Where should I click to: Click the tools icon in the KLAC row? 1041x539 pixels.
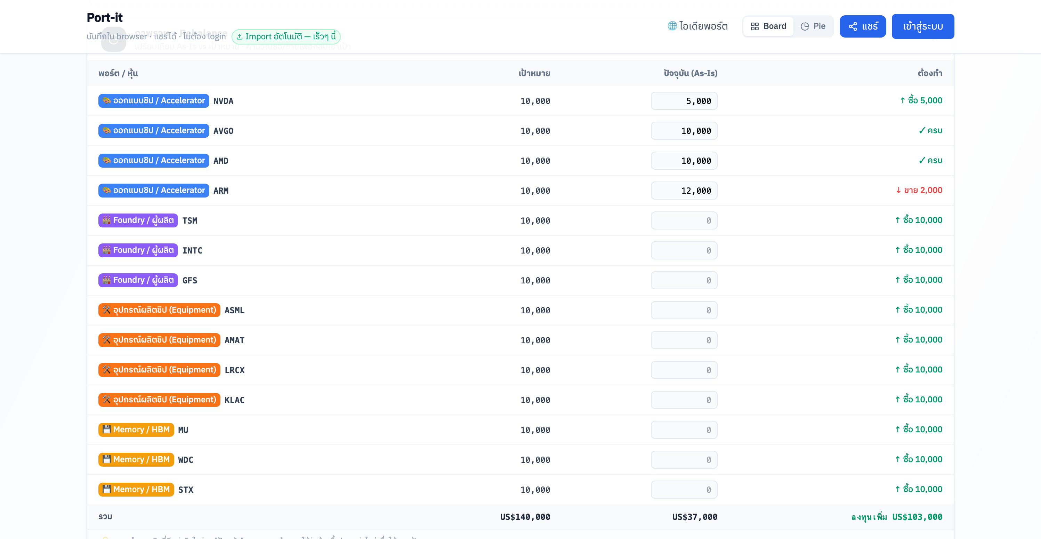[107, 400]
